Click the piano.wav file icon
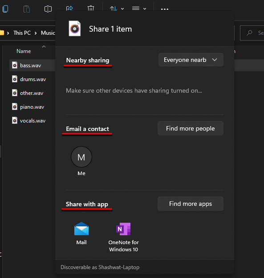Screen dimensions: 264x278 [15, 107]
